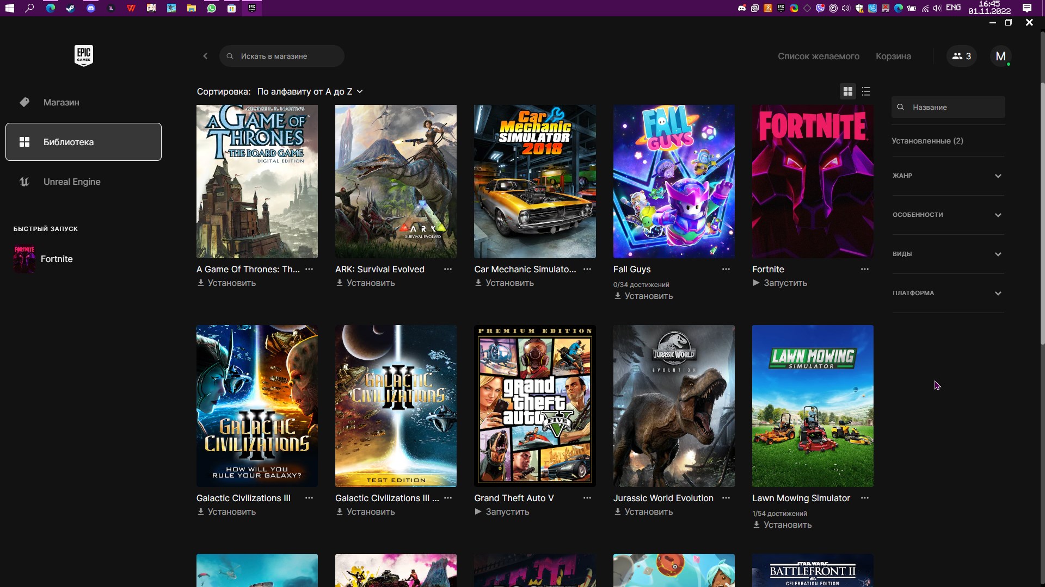Open the sort dropdown По алфавиту от A до Z
This screenshot has height=587, width=1045.
coord(310,91)
